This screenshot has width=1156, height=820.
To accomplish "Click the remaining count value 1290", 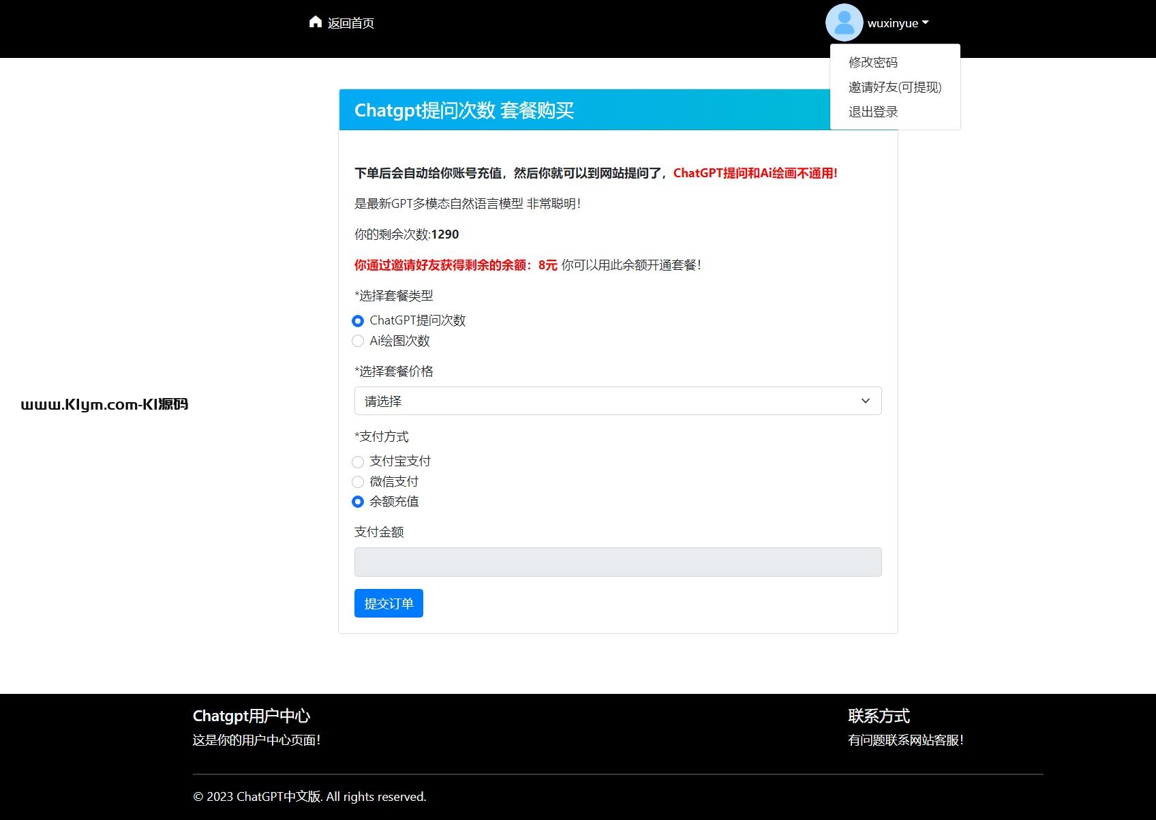I will pyautogui.click(x=445, y=234).
